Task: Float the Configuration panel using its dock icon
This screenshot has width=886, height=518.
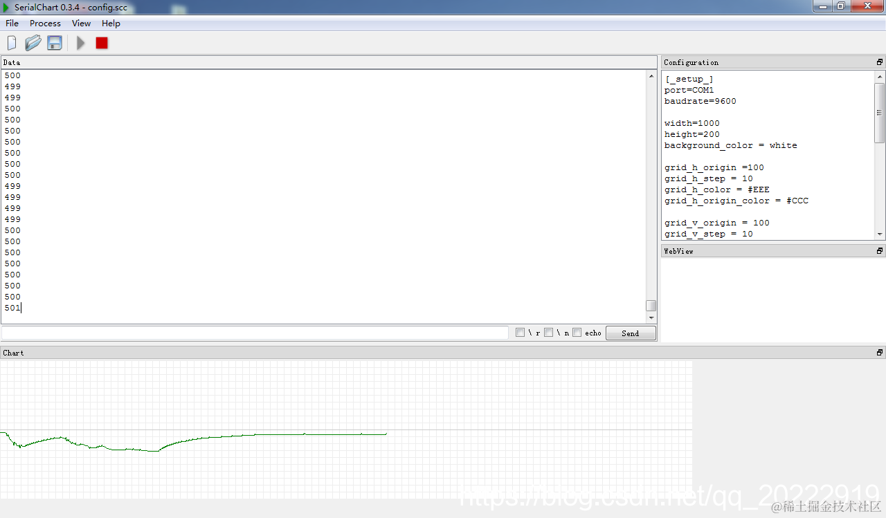Action: [x=880, y=62]
